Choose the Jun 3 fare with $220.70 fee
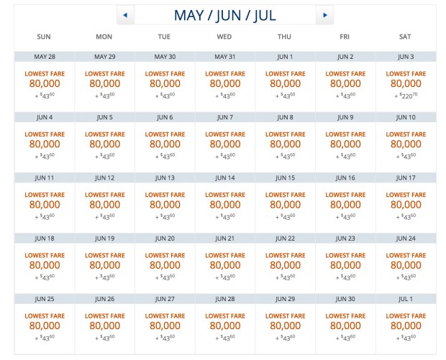This screenshot has width=446, height=360. pyautogui.click(x=405, y=83)
